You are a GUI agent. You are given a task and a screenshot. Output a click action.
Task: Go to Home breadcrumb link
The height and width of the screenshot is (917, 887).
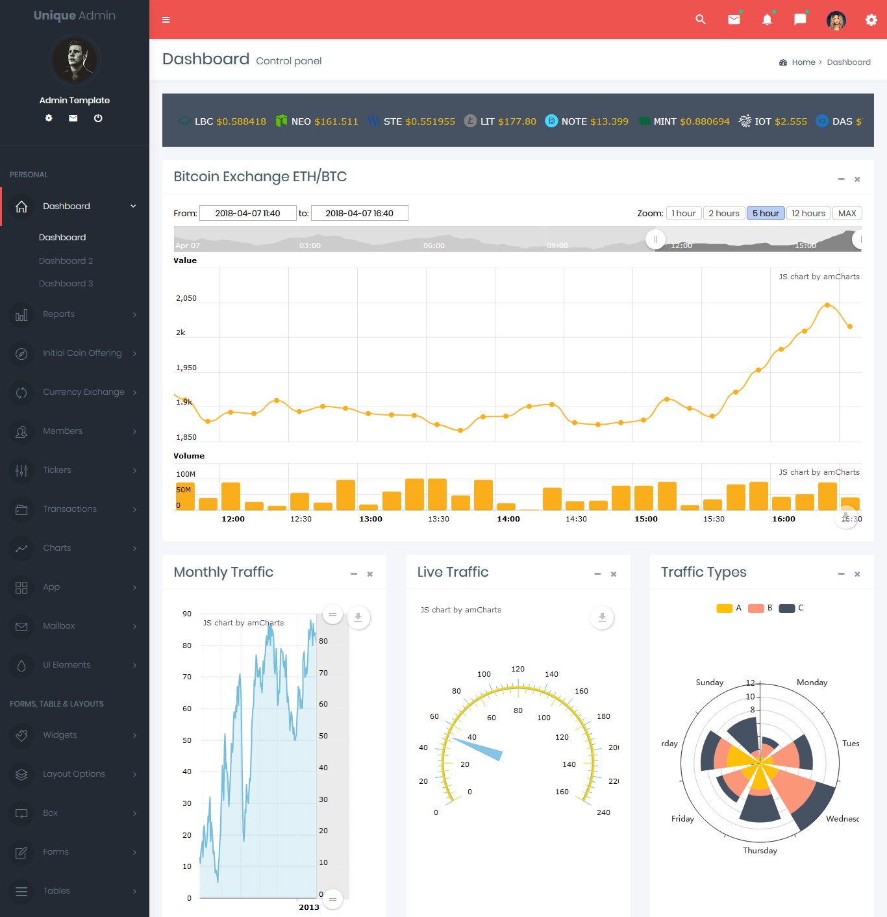coord(803,62)
